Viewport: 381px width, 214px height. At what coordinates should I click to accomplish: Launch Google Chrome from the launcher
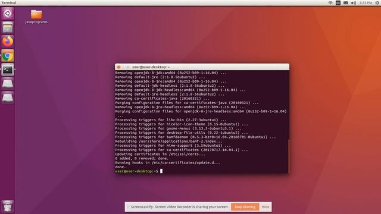point(8,56)
